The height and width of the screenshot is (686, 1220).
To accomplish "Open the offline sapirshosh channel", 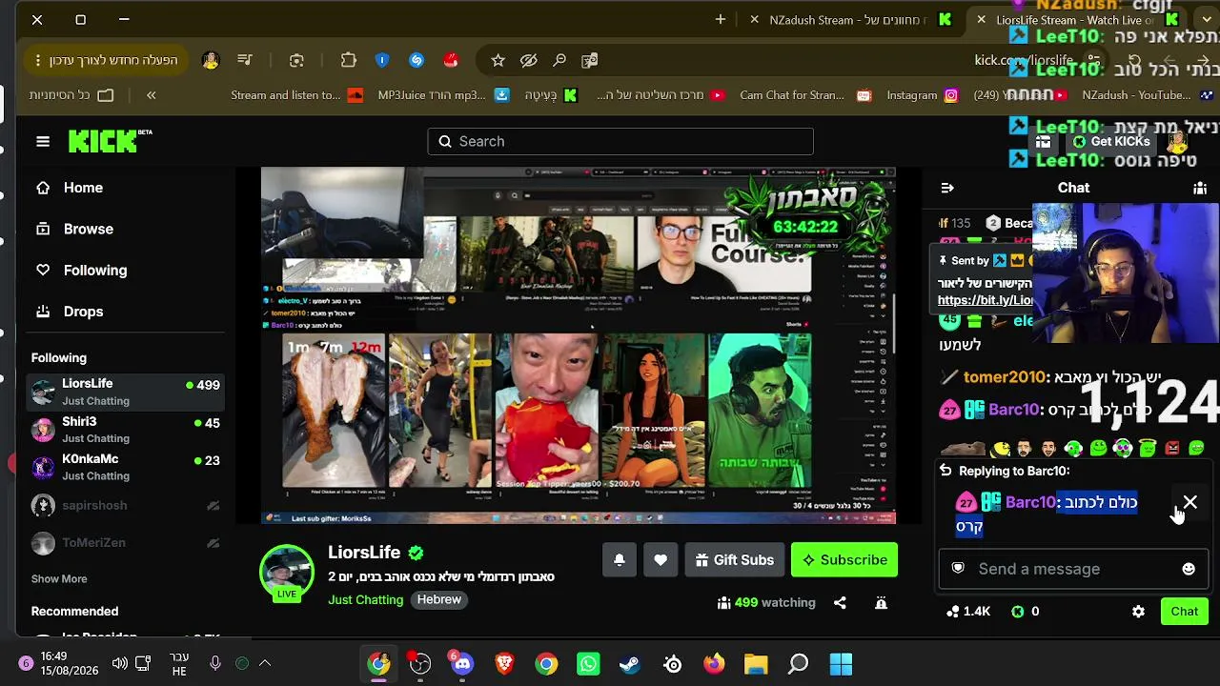I will pyautogui.click(x=127, y=505).
